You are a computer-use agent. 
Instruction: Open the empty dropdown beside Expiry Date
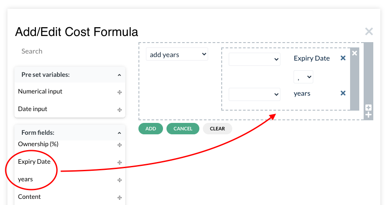[x=255, y=59]
